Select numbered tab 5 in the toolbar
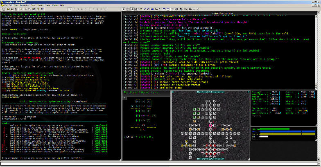Image resolution: width=321 pixels, height=167 pixels. 86,9
